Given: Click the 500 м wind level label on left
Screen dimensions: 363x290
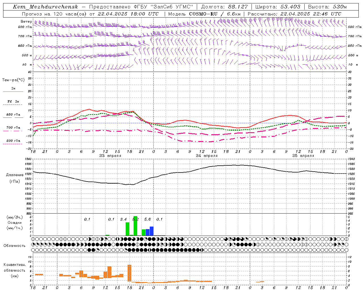Looking at the screenshot, I should click(x=27, y=55).
